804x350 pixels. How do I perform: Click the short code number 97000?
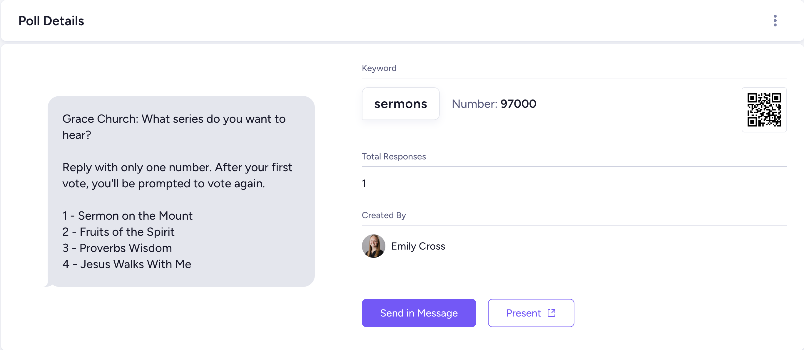tap(518, 104)
